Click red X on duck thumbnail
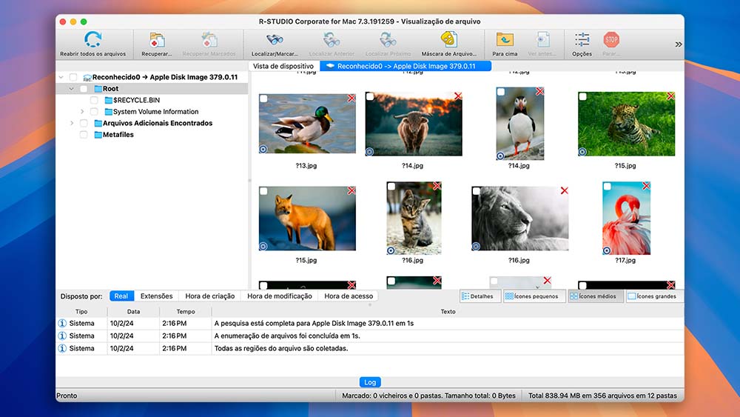The image size is (740, 417). pos(351,99)
